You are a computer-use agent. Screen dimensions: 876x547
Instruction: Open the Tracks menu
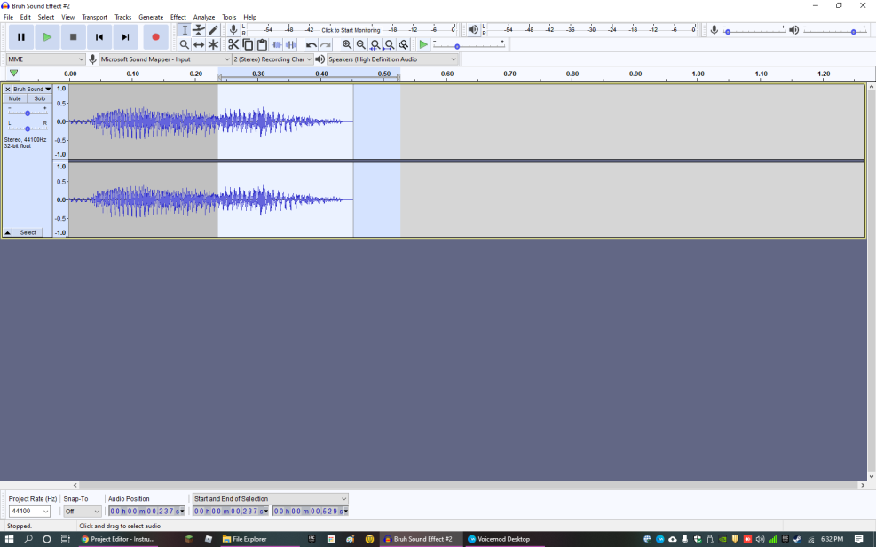[x=122, y=18]
